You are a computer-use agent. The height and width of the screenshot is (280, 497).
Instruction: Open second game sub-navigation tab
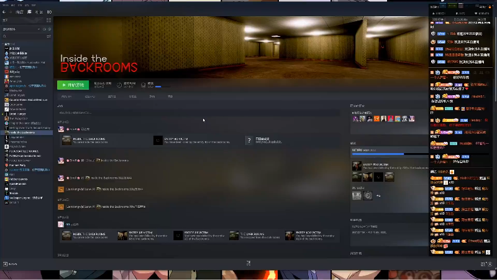point(90,96)
